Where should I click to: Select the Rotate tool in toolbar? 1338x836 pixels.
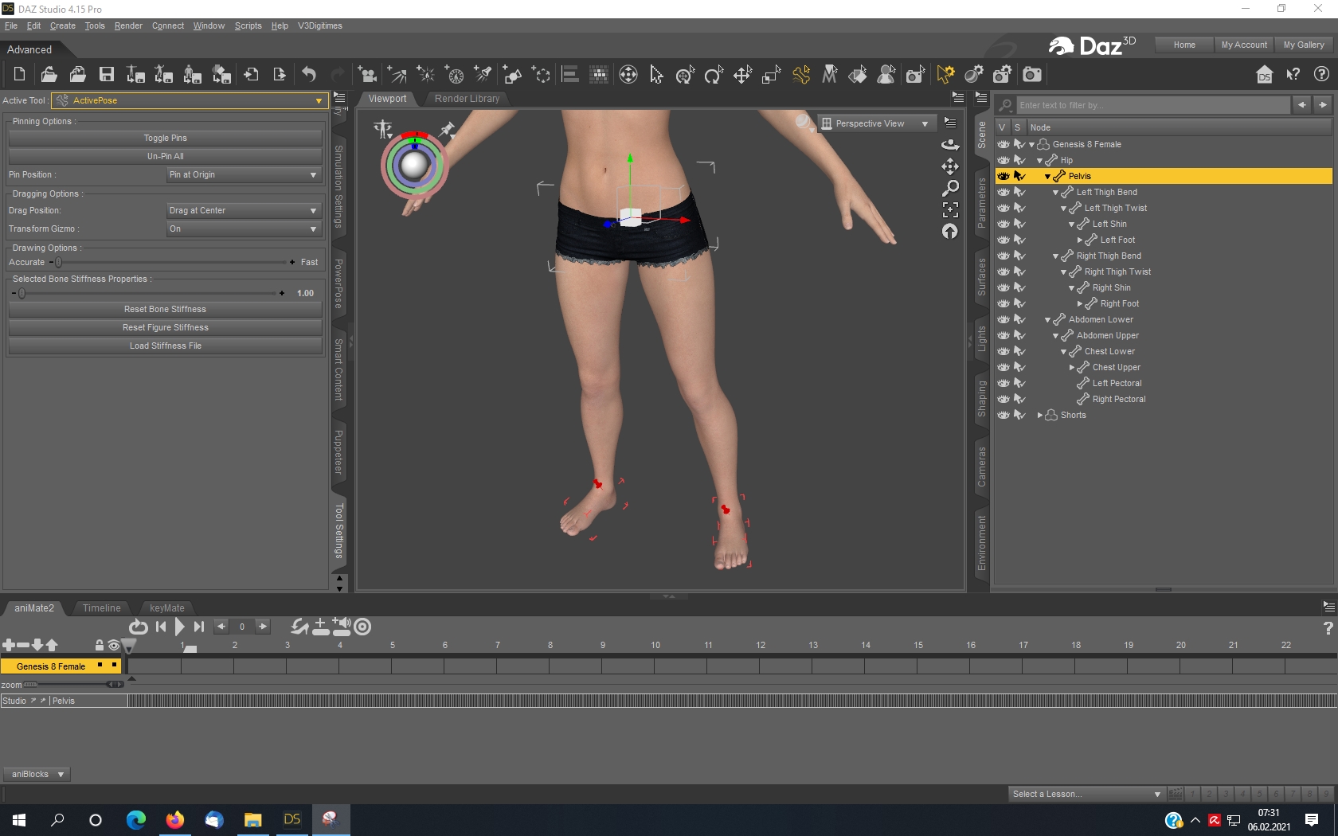714,75
